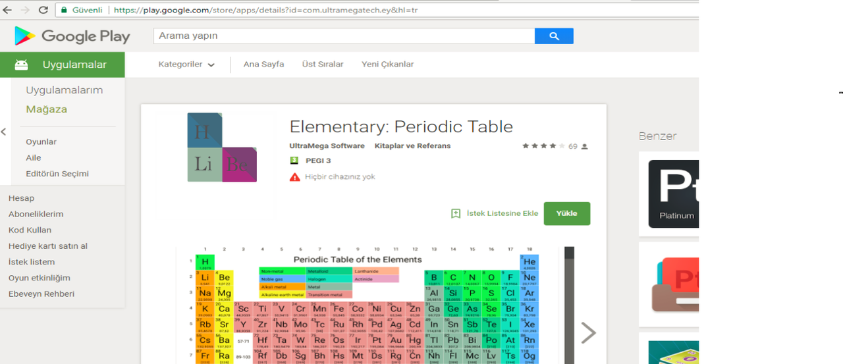Click the PEGI 3 rating badge

294,161
